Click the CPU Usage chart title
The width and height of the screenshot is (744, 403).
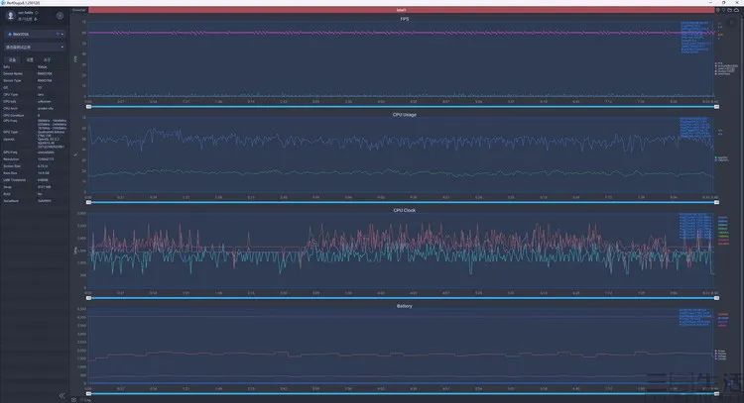click(405, 115)
